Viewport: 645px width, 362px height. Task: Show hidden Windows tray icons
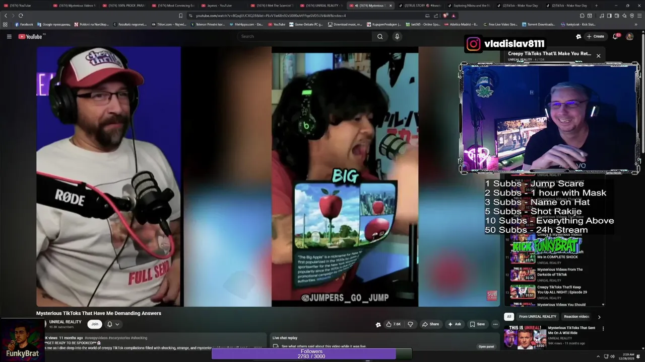click(x=598, y=356)
